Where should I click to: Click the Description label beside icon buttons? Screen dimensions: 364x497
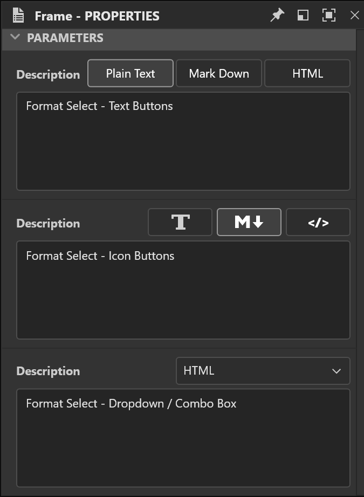(x=48, y=223)
